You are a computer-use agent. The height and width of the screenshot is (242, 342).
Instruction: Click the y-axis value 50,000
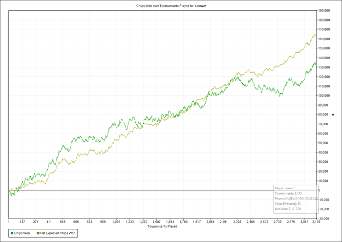323,143
